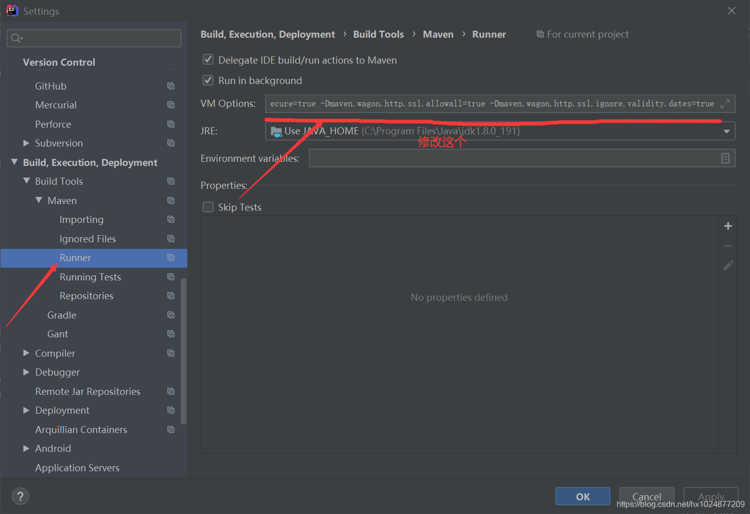
Task: Enable Skip Tests checkbox
Action: pos(208,207)
